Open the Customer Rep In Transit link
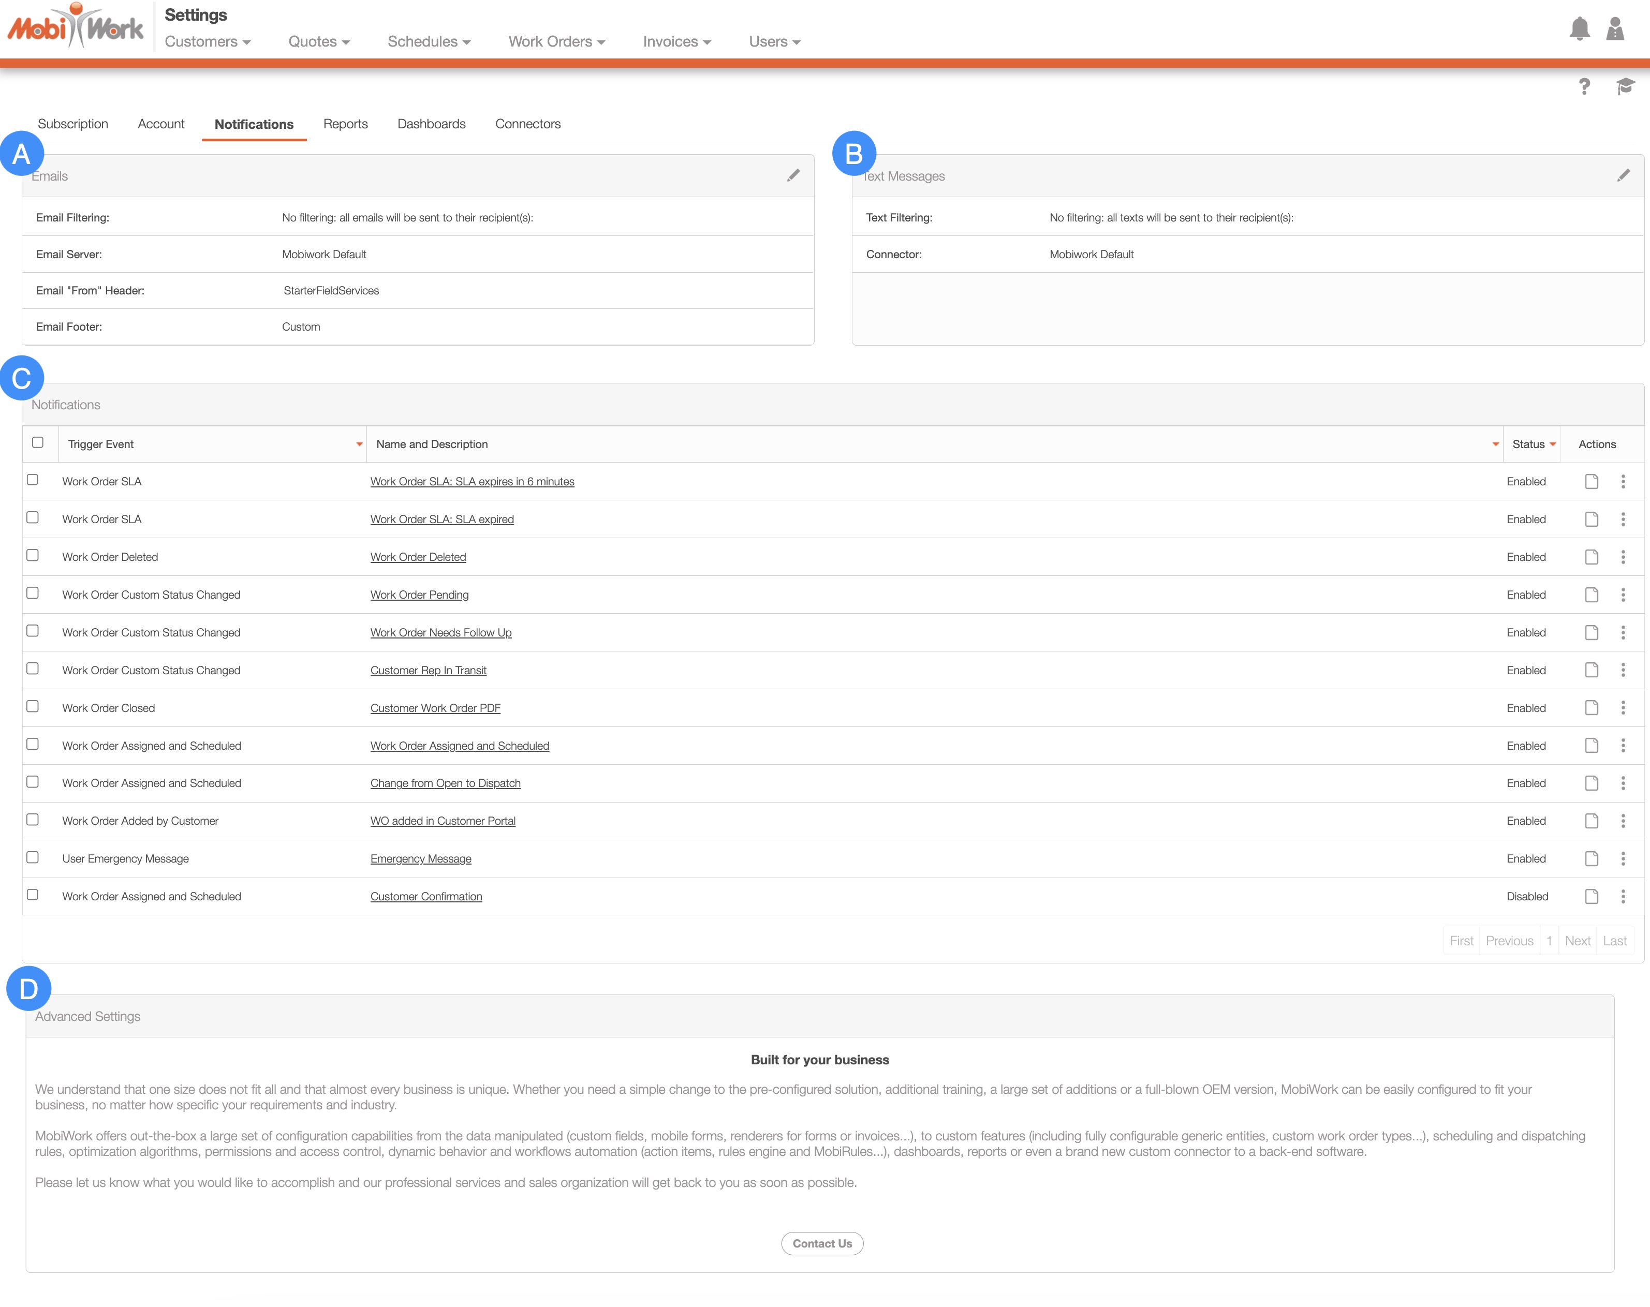 click(428, 671)
